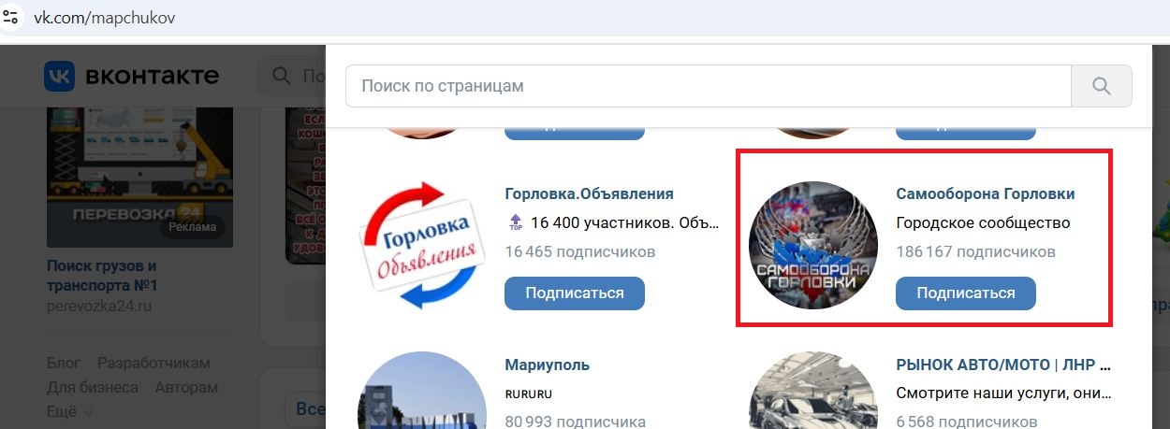Click the VK logo icon

point(59,76)
